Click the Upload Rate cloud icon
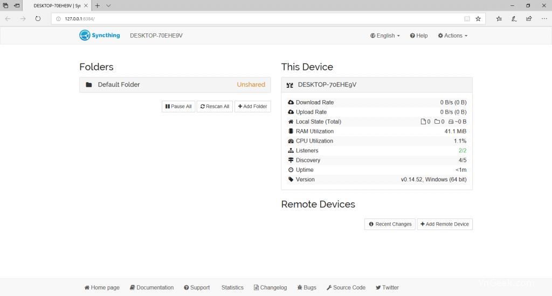Image resolution: width=552 pixels, height=296 pixels. point(291,112)
